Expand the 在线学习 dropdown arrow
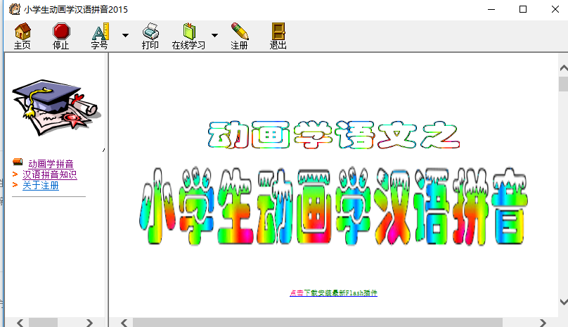This screenshot has width=568, height=327. tap(215, 36)
